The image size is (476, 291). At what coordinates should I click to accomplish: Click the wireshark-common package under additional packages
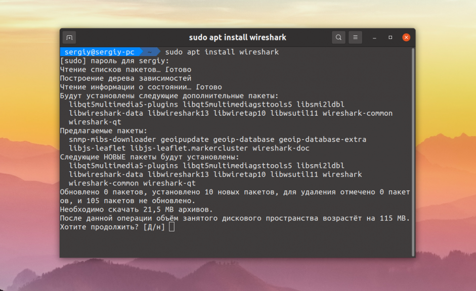pos(358,113)
